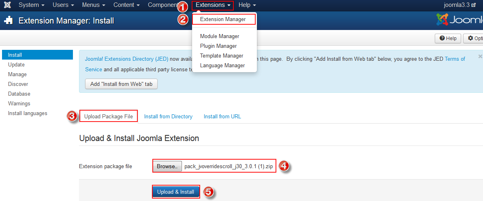Image resolution: width=483 pixels, height=201 pixels.
Task: Open the top Help dropdown menu
Action: coord(247,5)
